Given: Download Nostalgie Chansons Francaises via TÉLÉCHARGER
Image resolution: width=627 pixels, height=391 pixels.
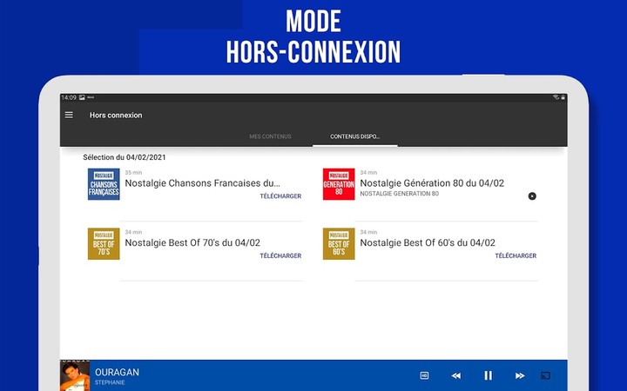Looking at the screenshot, I should click(280, 195).
